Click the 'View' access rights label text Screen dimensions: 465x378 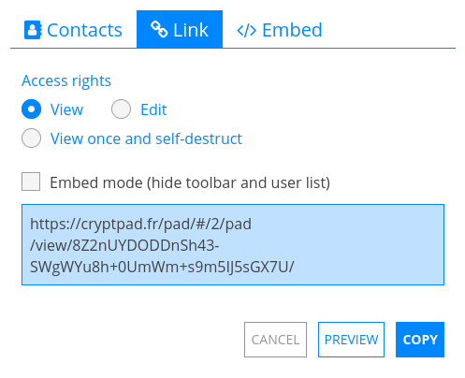pos(66,109)
